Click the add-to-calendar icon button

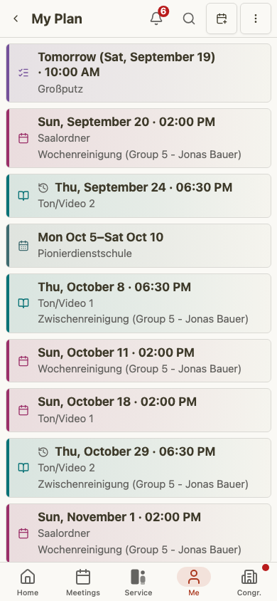point(222,19)
